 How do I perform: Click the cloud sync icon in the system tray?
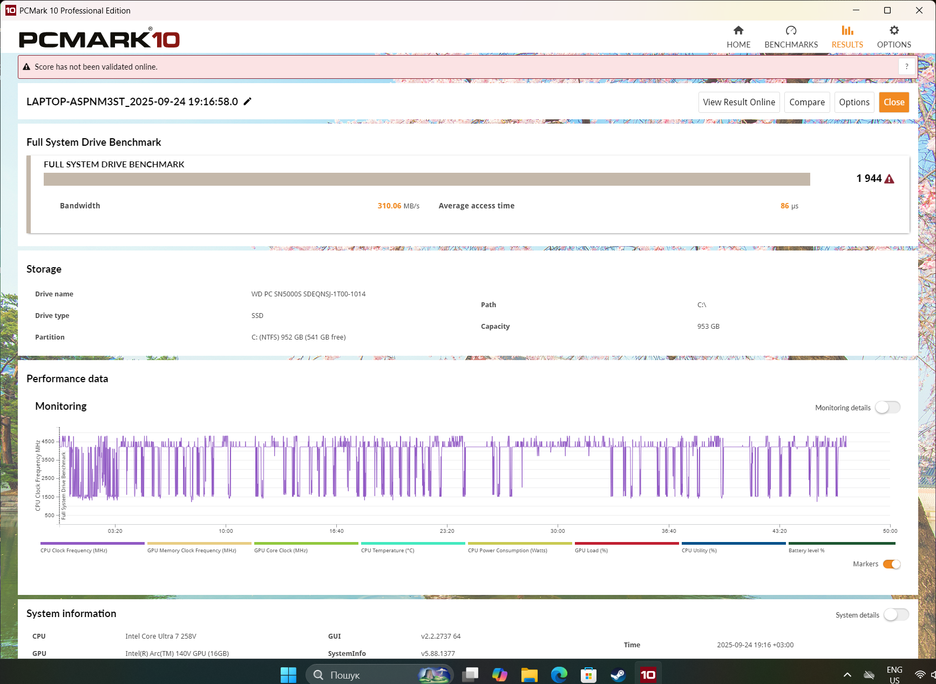(x=869, y=674)
